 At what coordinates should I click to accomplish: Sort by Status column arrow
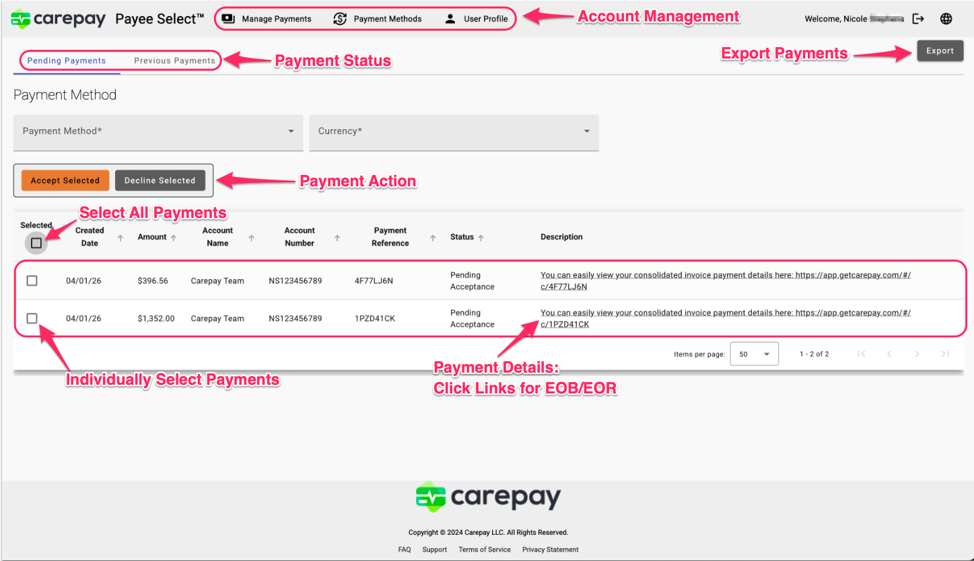click(482, 237)
